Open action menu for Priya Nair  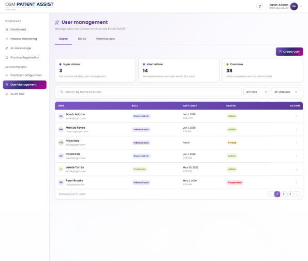(297, 143)
